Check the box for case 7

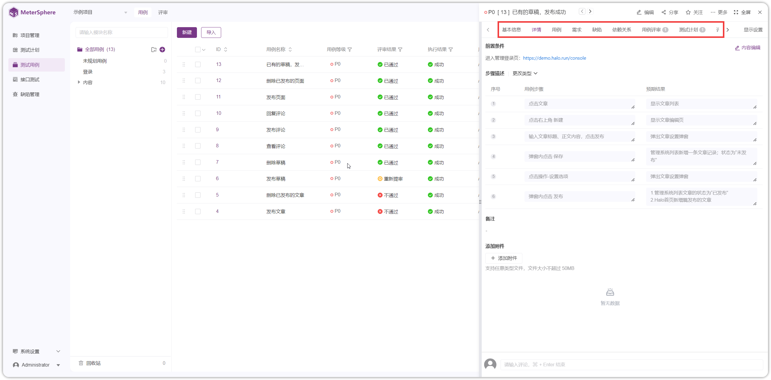tap(198, 163)
